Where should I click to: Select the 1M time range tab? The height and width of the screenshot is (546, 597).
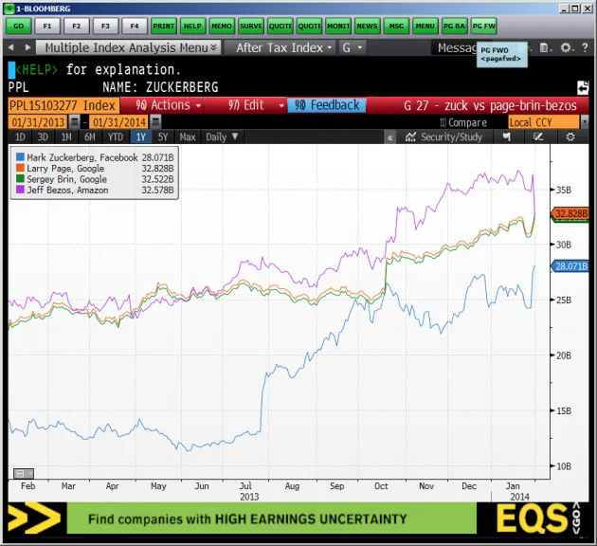(66, 137)
